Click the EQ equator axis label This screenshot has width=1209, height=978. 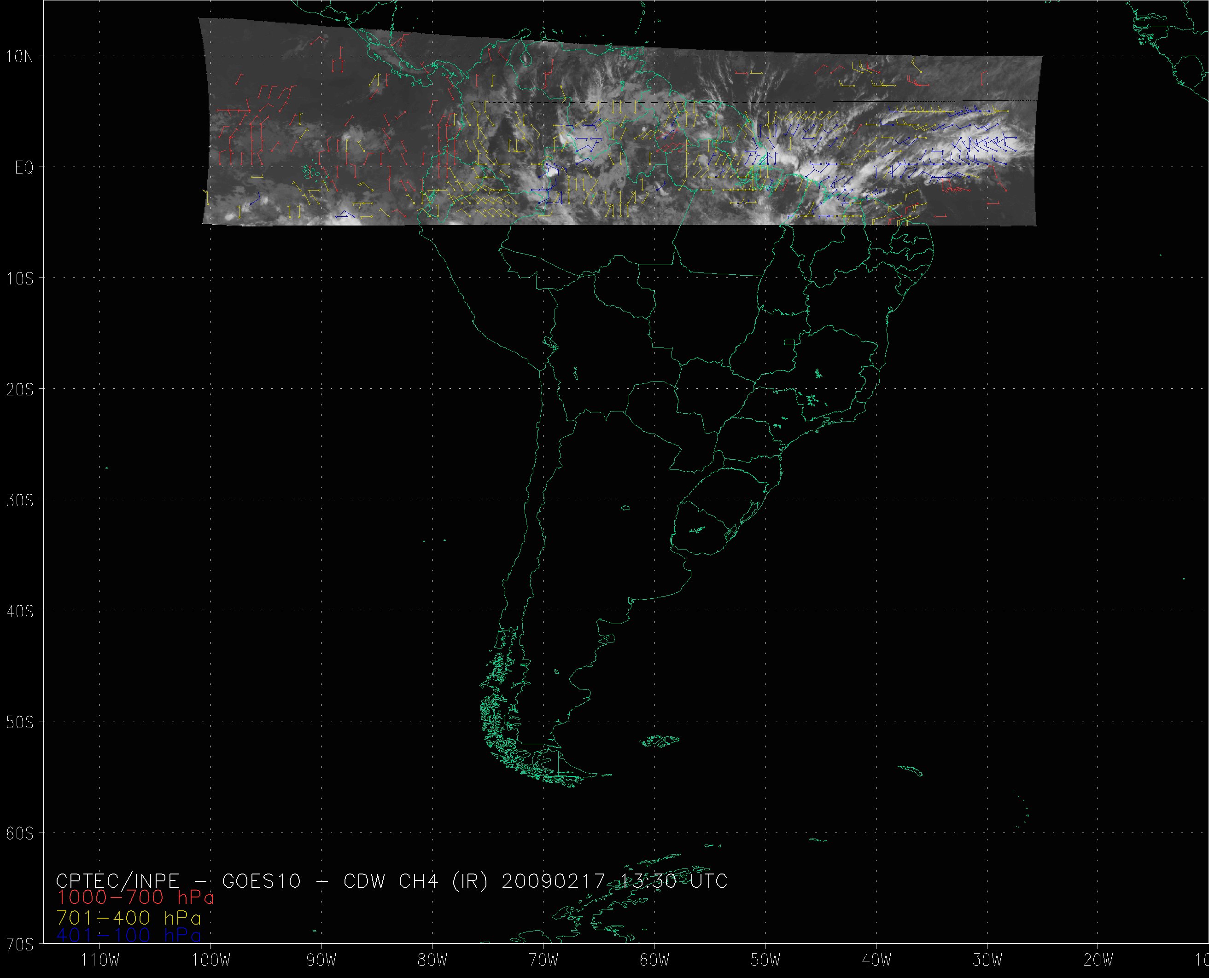(x=24, y=168)
